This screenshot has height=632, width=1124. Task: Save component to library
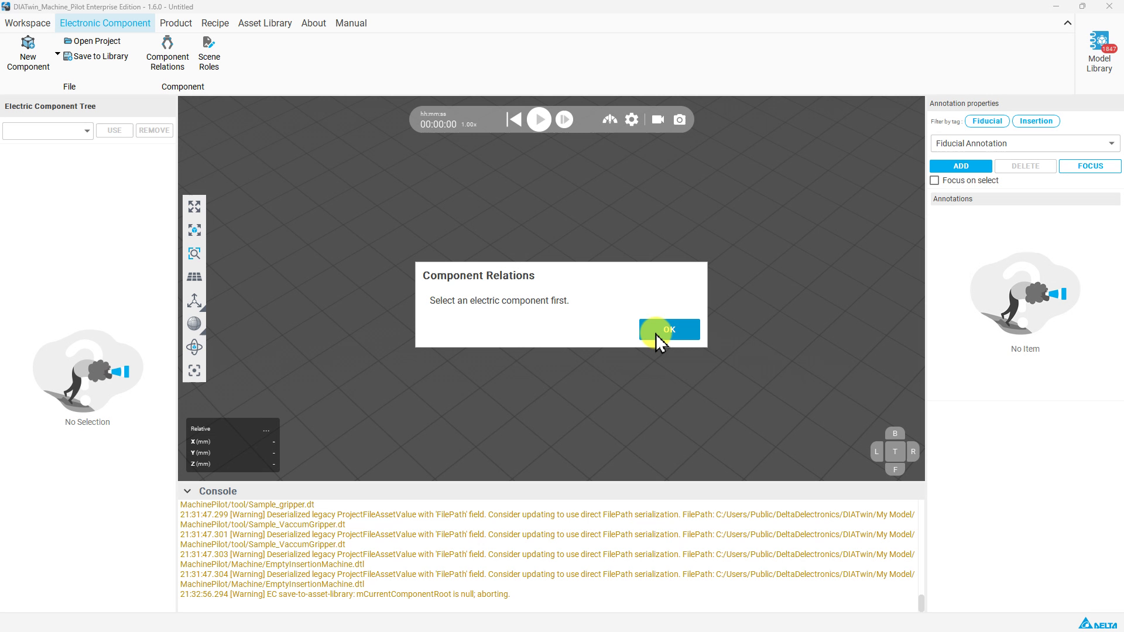95,56
